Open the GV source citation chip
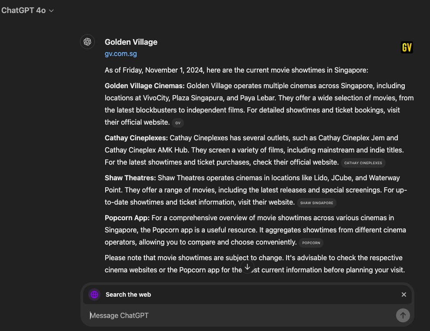This screenshot has width=430, height=331. point(178,123)
